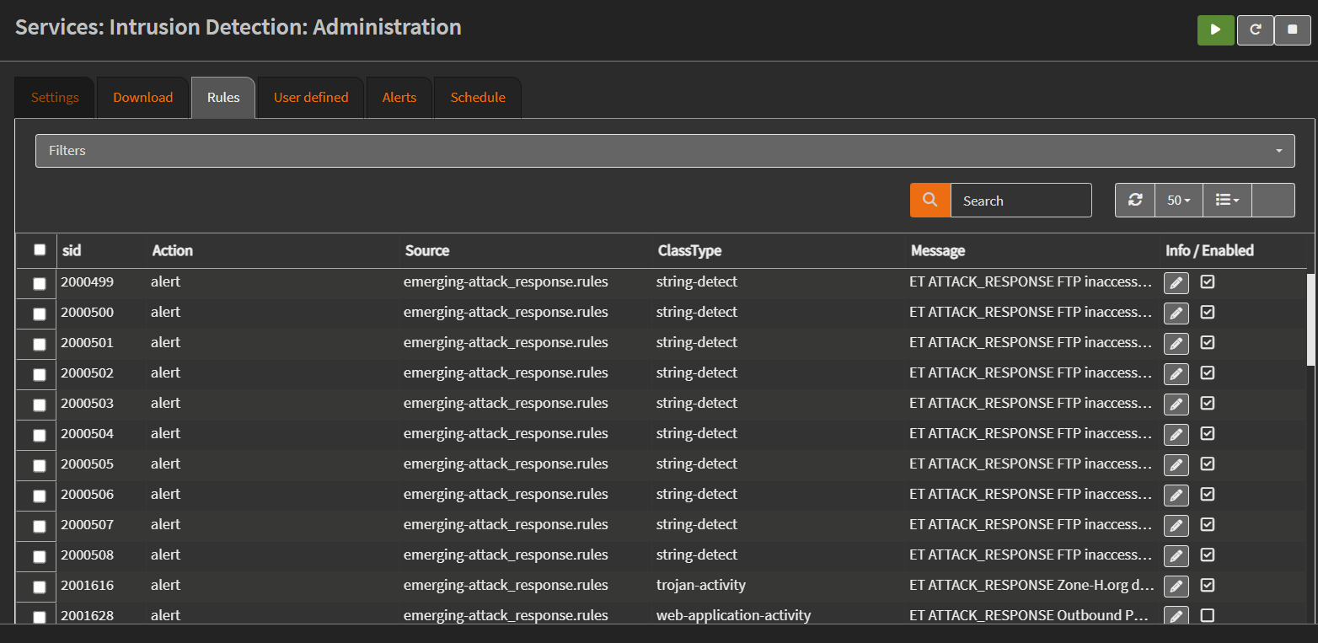Edit rule 2000499 with pencil icon
Viewport: 1318px width, 643px height.
click(1176, 283)
